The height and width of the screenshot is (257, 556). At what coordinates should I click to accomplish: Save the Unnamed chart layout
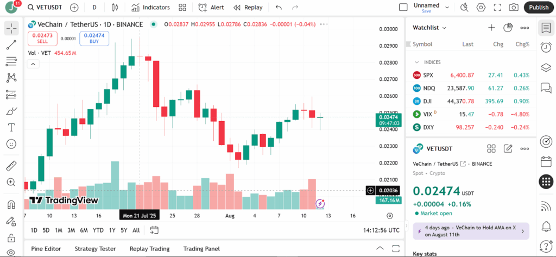coord(426,11)
